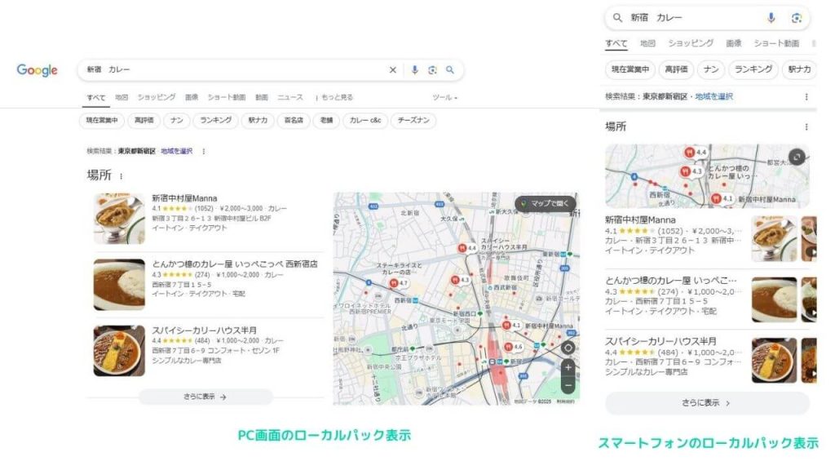The width and height of the screenshot is (835, 470).
Task: Toggle 現在営業中 chip on smartphone view
Action: click(x=630, y=69)
